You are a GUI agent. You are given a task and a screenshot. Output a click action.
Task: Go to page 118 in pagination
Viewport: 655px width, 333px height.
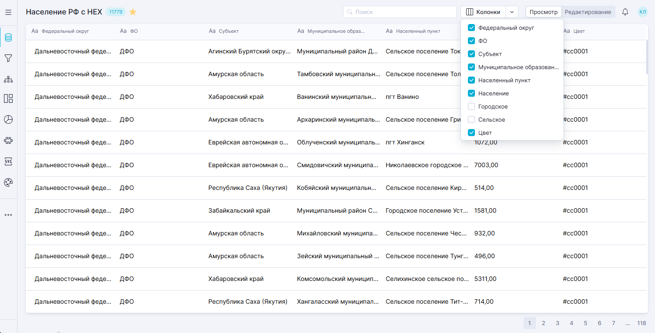point(641,323)
